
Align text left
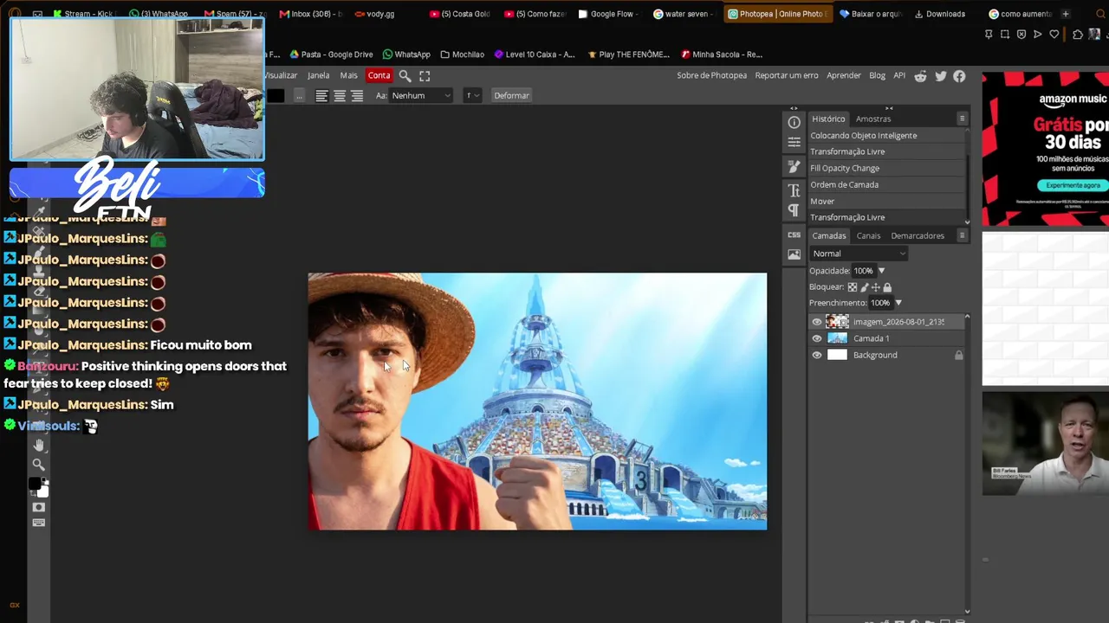coord(321,96)
